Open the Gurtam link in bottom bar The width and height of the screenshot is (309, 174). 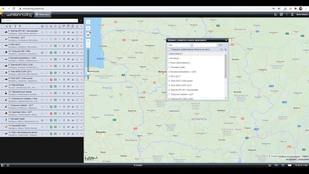[x=138, y=165]
